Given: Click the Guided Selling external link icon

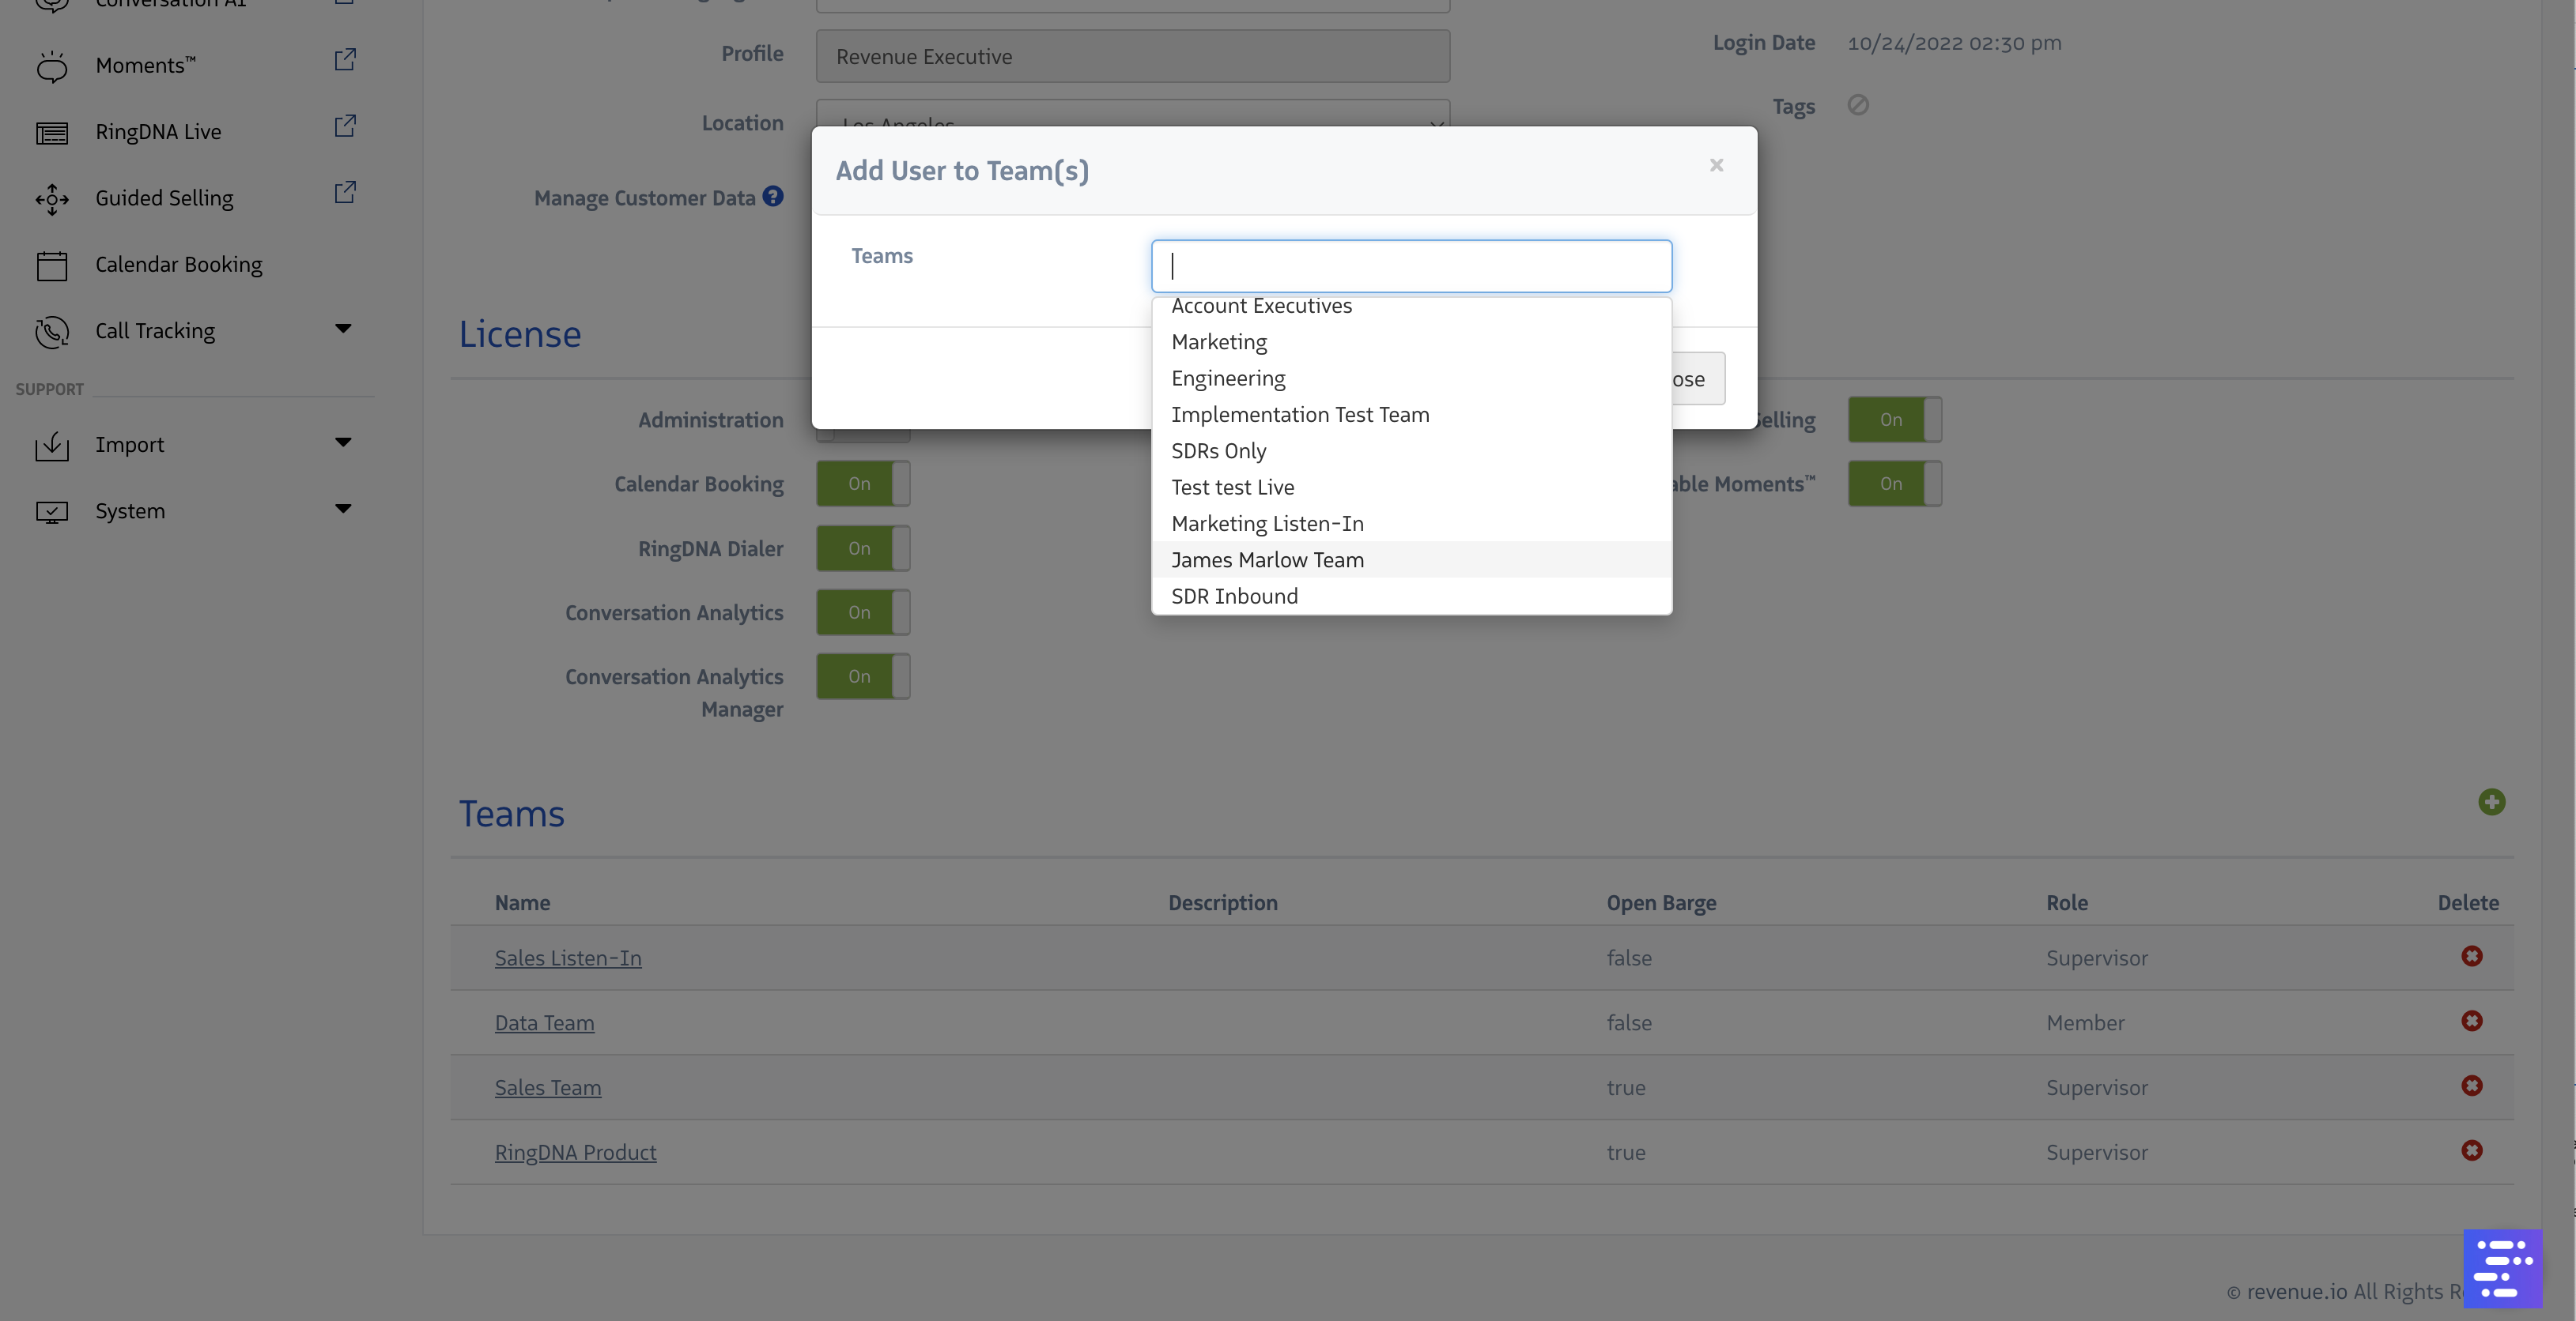Looking at the screenshot, I should (345, 192).
